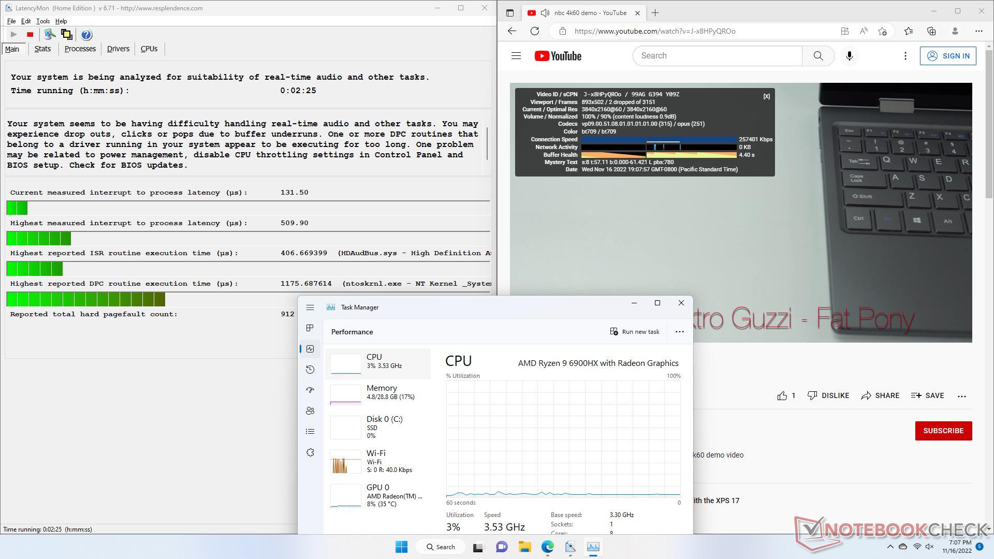This screenshot has width=994, height=559.
Task: Click the YouTube search magnifier button
Action: 818,56
